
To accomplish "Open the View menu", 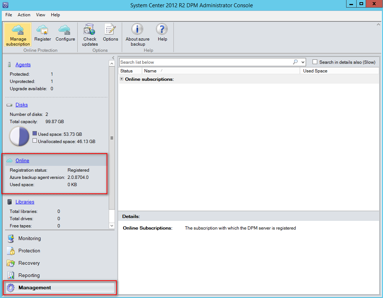I will coord(40,15).
